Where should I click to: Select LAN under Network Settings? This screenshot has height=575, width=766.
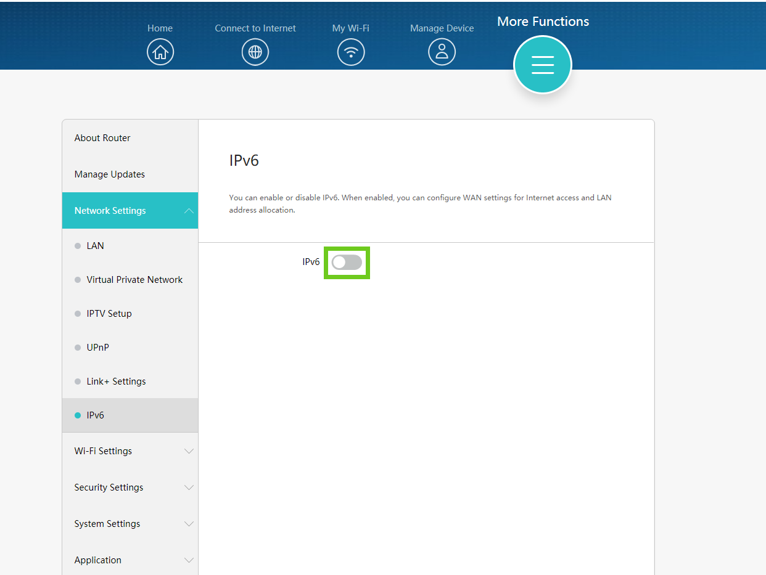pos(96,246)
